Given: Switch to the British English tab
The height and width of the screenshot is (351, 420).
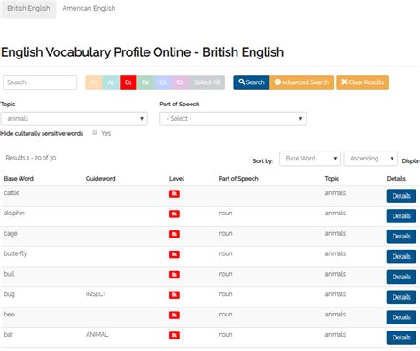Looking at the screenshot, I should point(28,8).
